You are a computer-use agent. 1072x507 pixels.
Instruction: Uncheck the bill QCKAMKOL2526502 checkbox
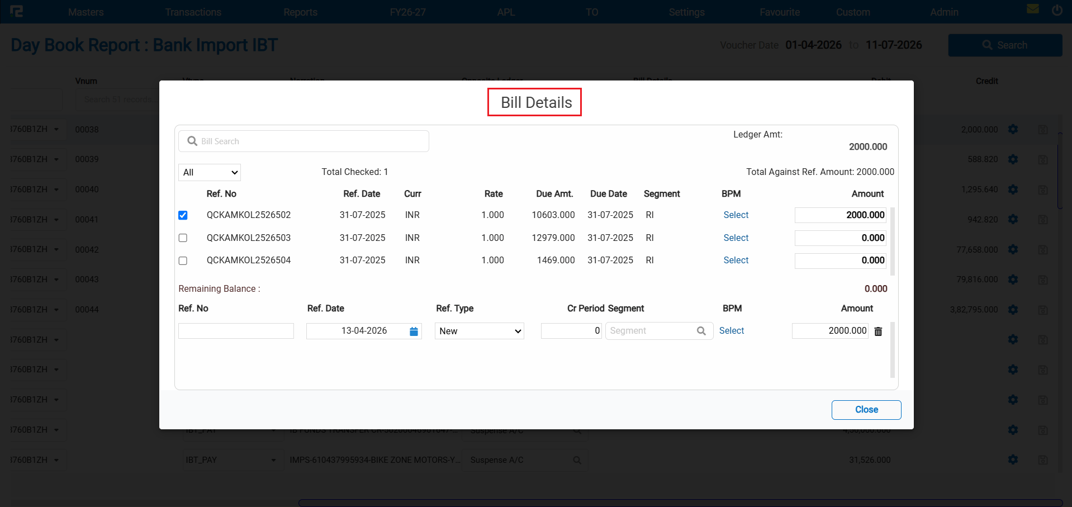point(183,215)
